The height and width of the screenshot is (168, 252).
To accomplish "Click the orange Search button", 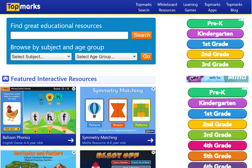I will (141, 35).
